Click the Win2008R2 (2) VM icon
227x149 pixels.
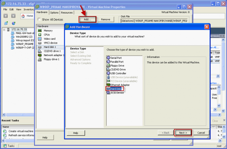(x=13, y=37)
